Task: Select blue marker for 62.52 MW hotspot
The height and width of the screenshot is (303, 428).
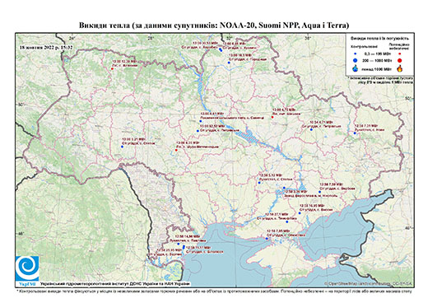Action: click(198, 131)
